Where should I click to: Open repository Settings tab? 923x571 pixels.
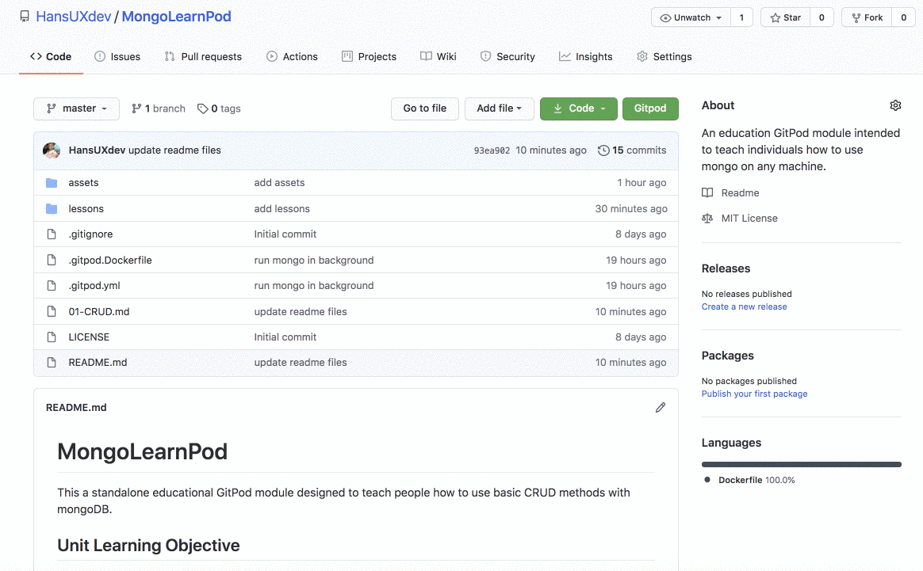[664, 56]
